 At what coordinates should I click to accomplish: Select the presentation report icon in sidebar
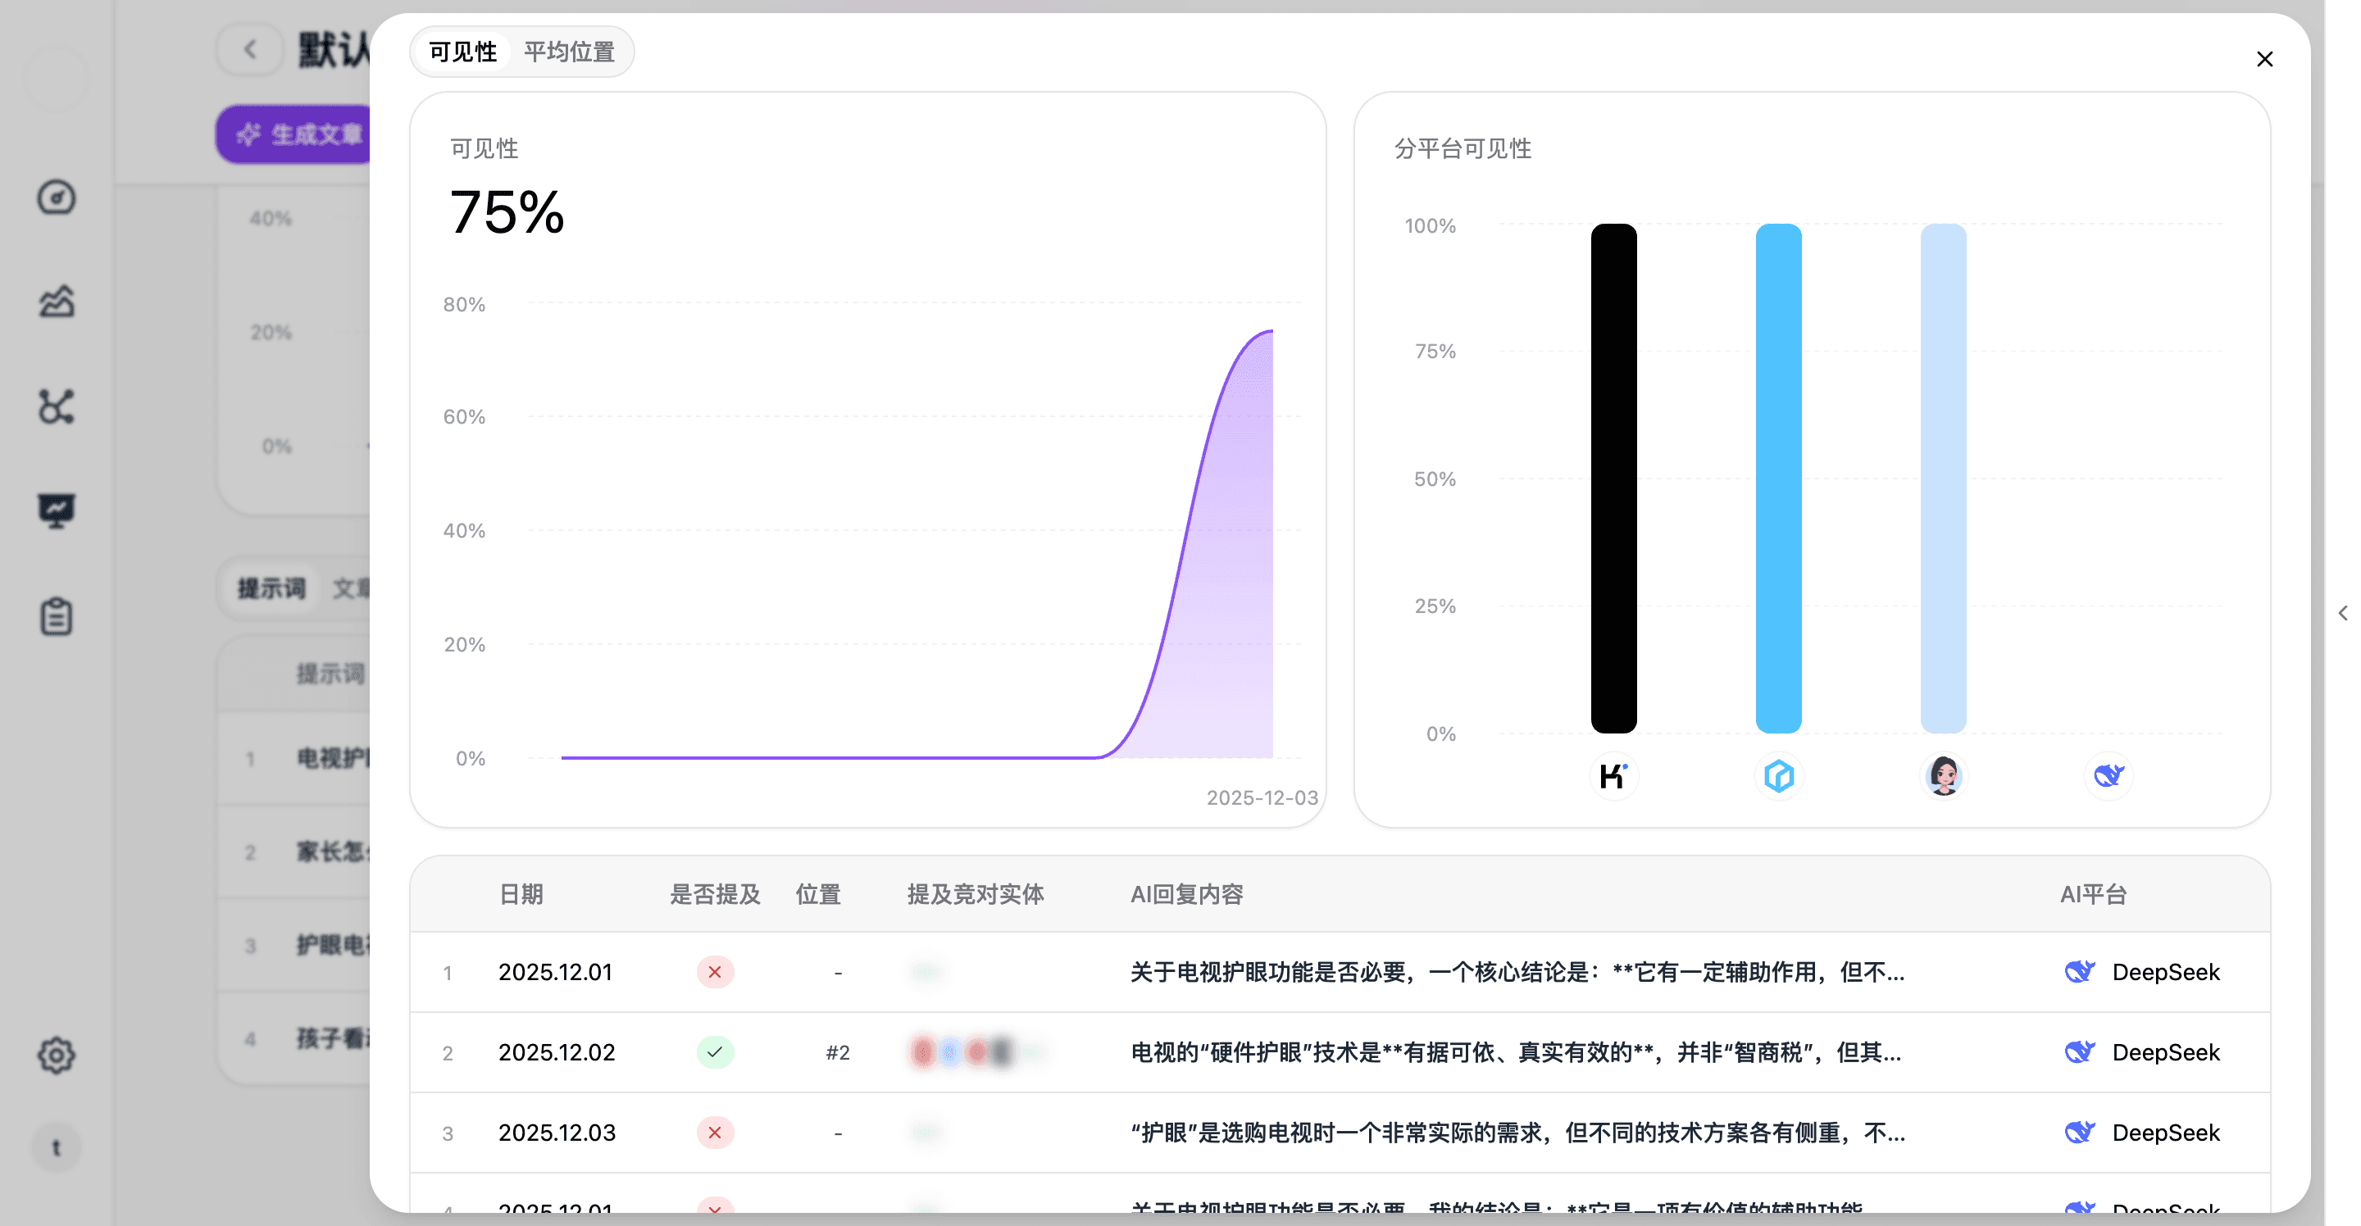(57, 511)
